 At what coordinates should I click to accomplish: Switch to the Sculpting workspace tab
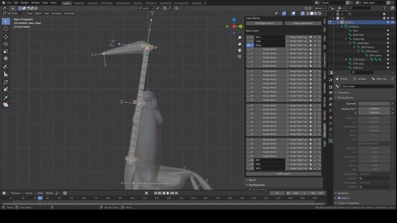point(92,3)
